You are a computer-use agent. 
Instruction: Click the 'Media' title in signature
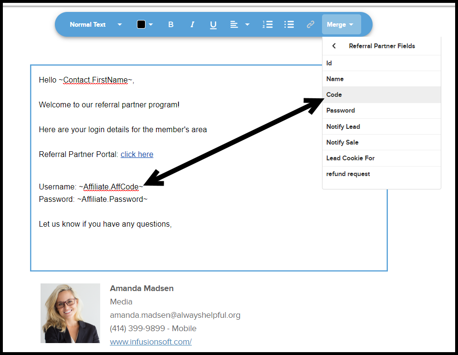(x=121, y=302)
